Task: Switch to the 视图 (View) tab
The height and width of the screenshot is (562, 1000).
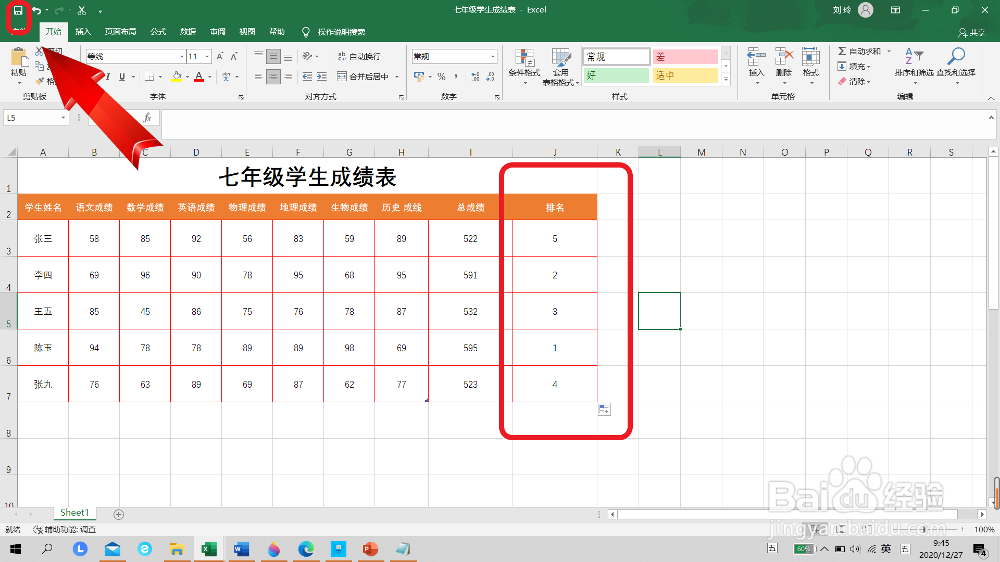Action: click(247, 32)
